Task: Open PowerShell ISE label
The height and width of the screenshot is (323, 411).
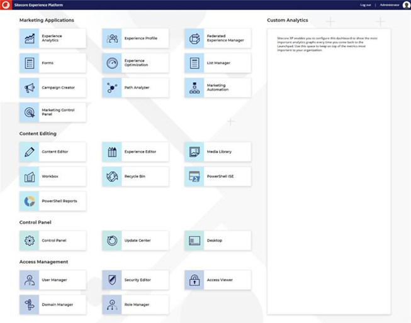Action: pyautogui.click(x=220, y=177)
